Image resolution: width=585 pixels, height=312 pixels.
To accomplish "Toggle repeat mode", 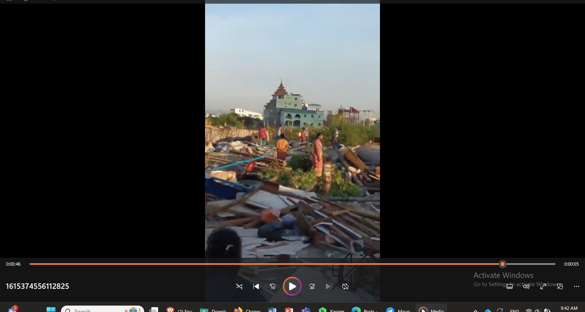I will click(345, 286).
